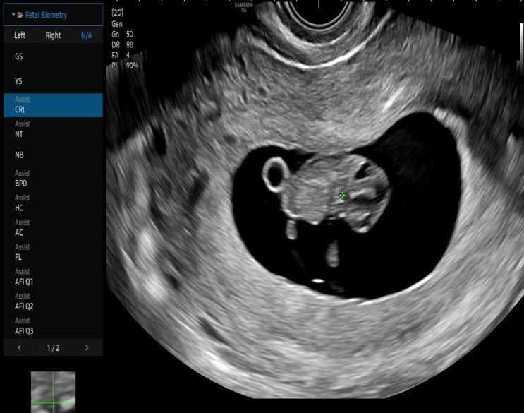Click the green caliper cursor on the fetus

(x=342, y=195)
